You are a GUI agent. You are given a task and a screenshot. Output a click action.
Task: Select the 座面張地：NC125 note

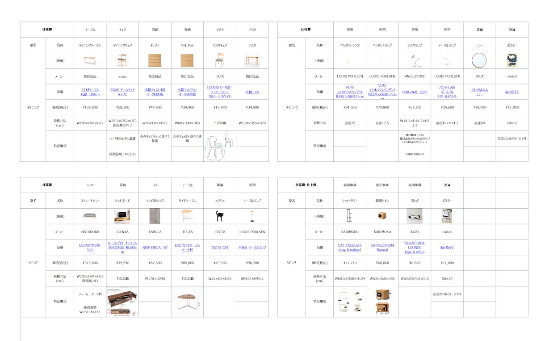point(122,154)
